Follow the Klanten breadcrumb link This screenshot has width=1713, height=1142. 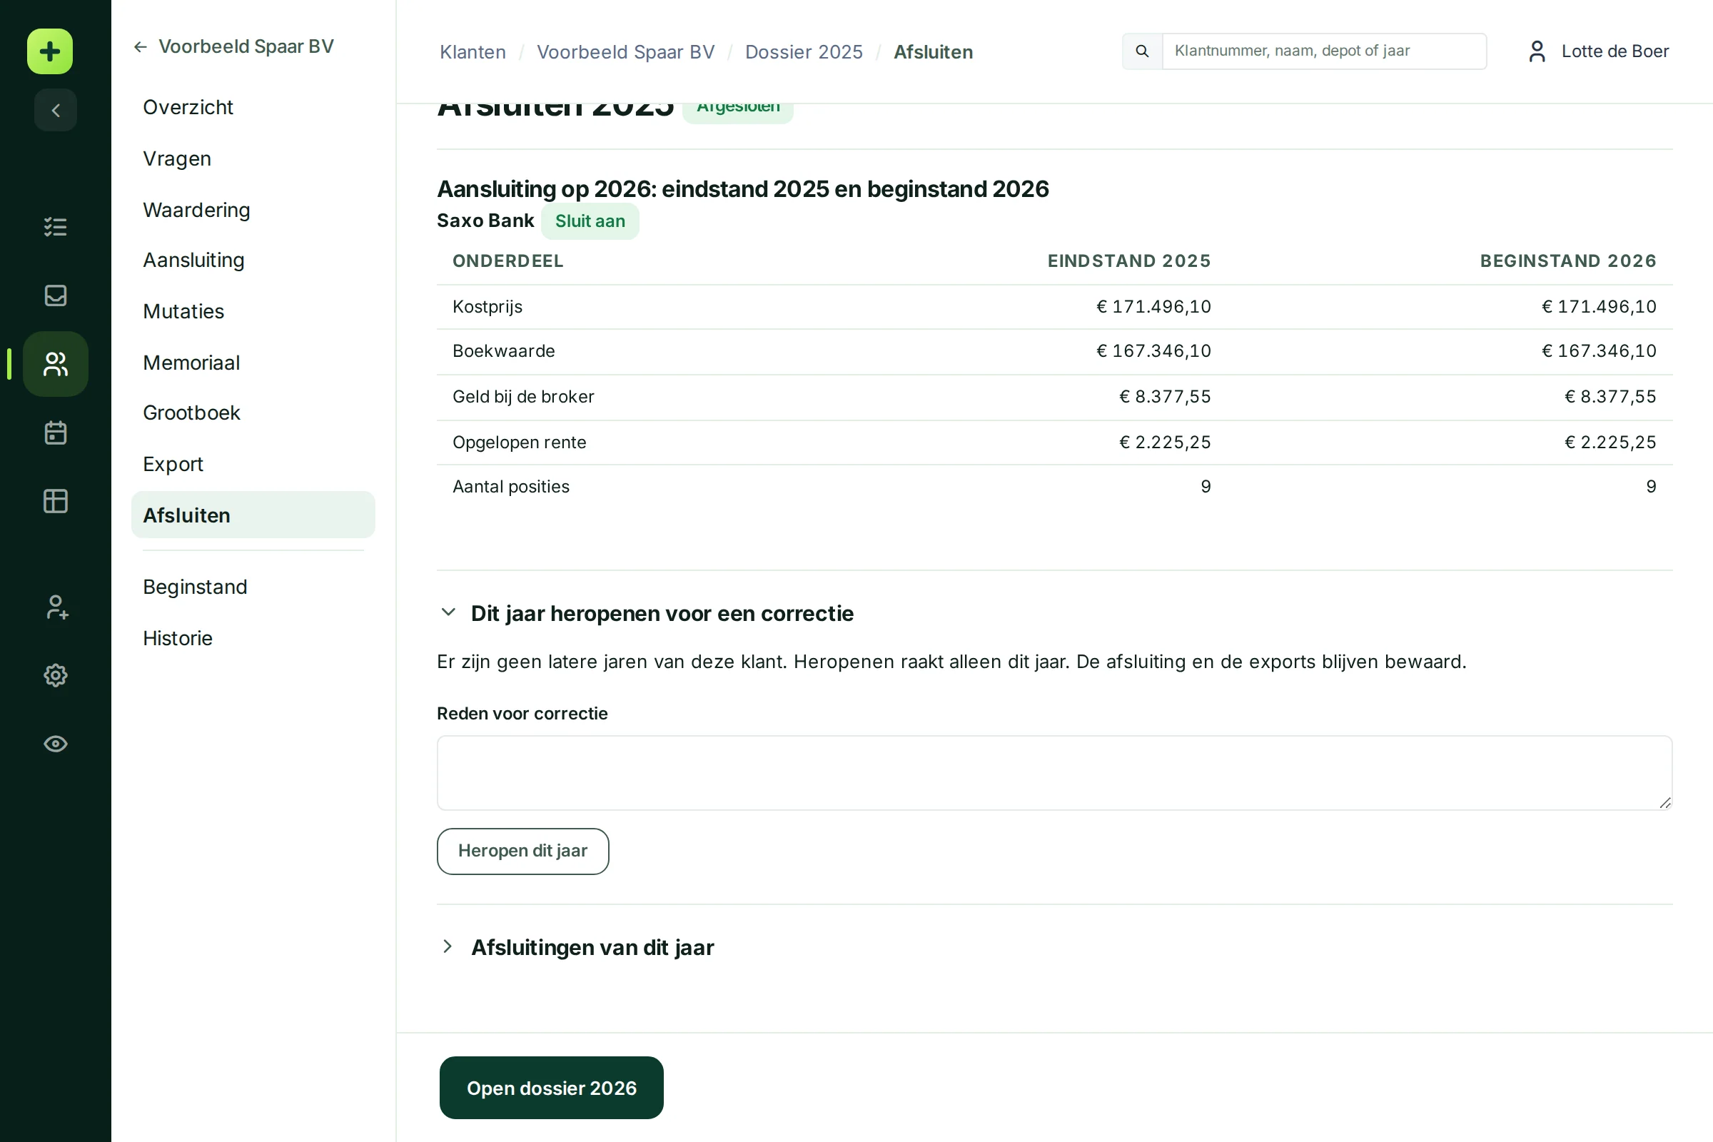[473, 51]
